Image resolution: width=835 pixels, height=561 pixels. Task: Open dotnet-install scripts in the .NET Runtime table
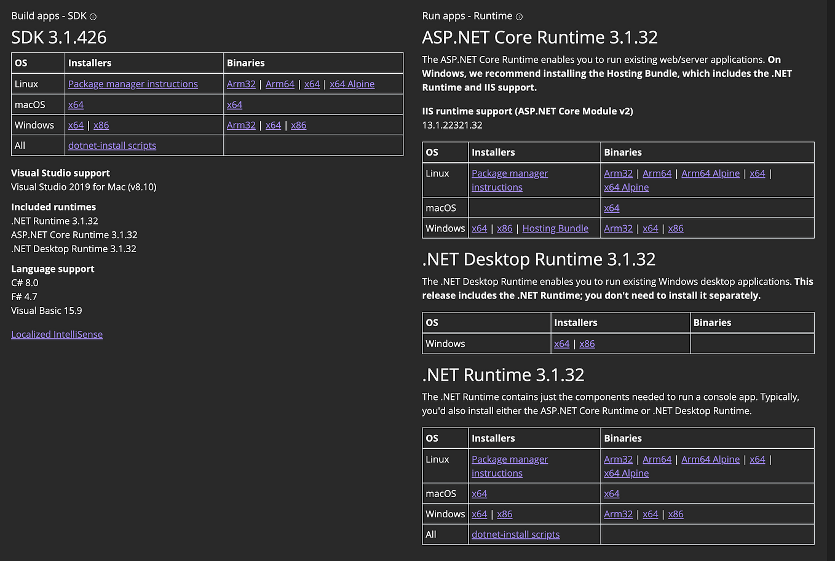[x=515, y=534]
